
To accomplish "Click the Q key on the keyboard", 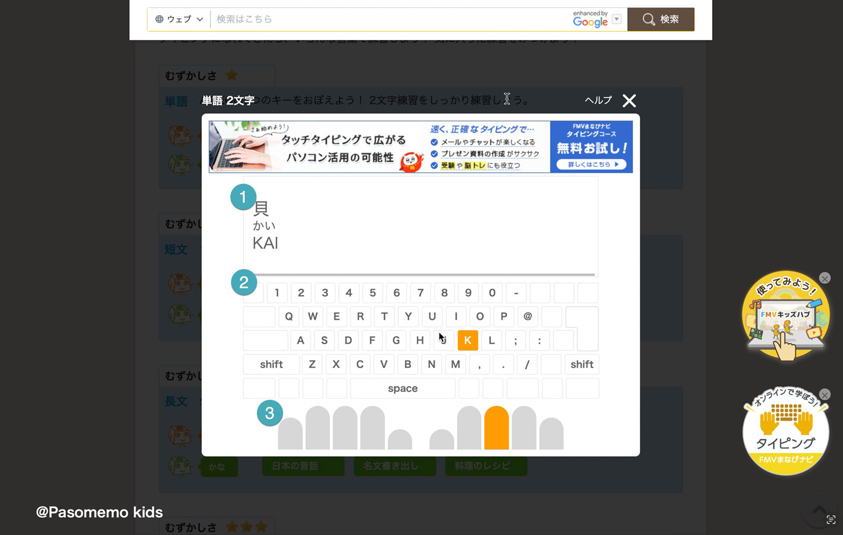I will click(289, 317).
